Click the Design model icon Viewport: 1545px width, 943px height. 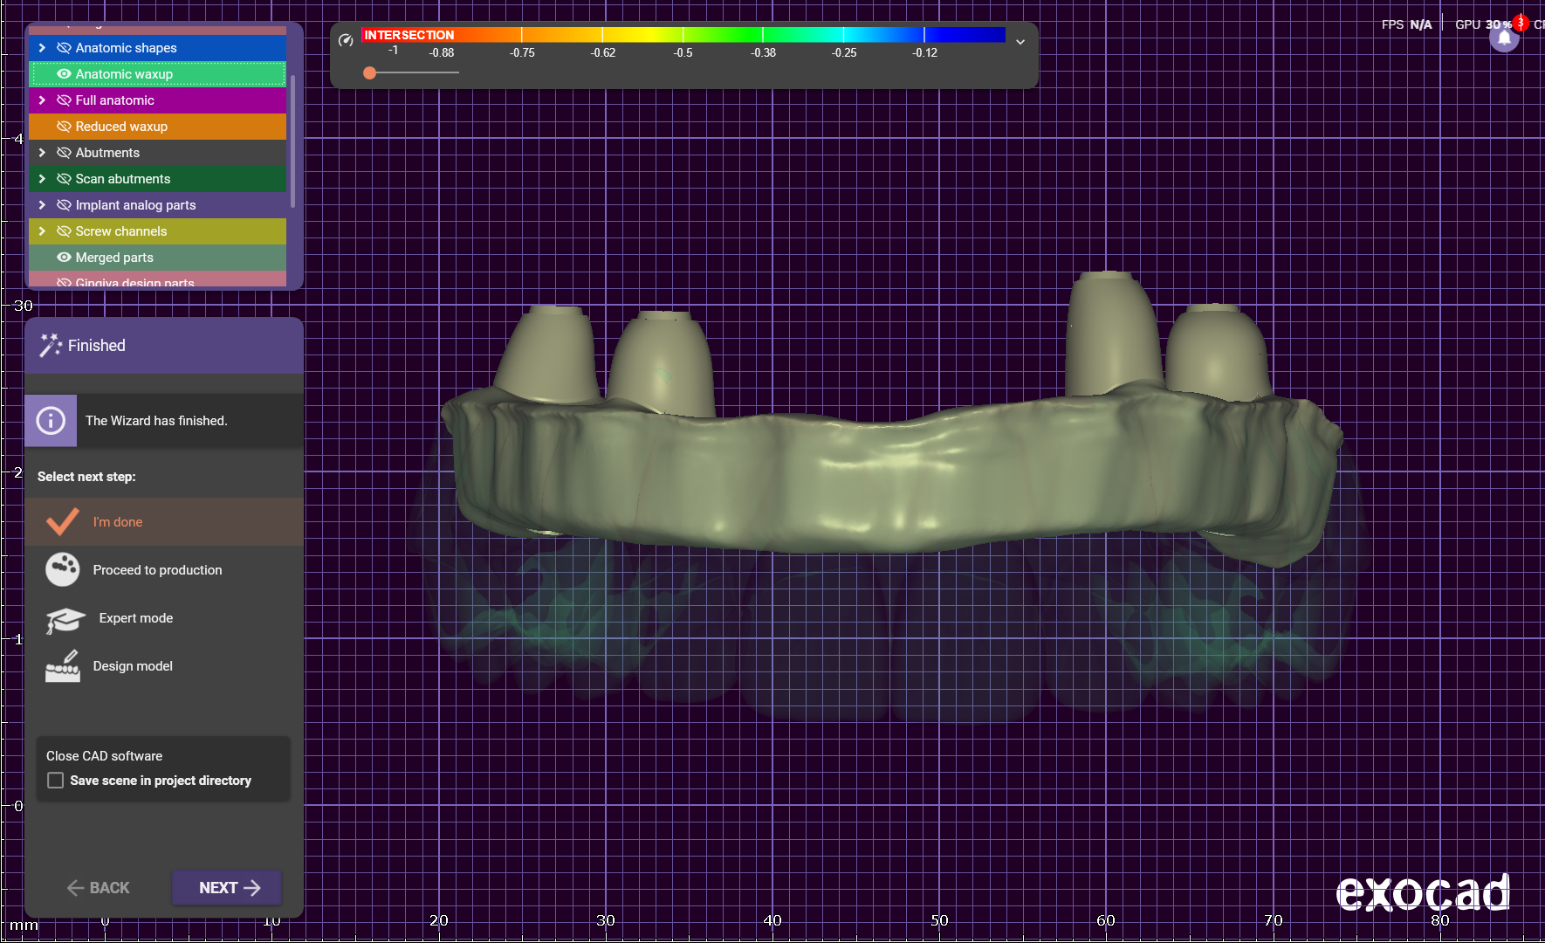pos(62,666)
